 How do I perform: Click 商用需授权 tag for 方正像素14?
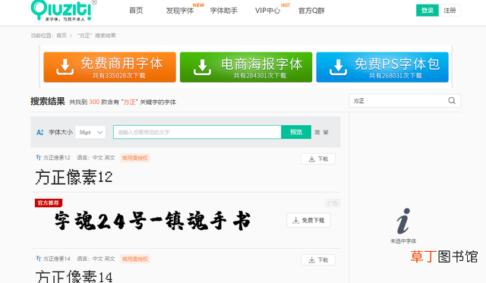point(135,259)
